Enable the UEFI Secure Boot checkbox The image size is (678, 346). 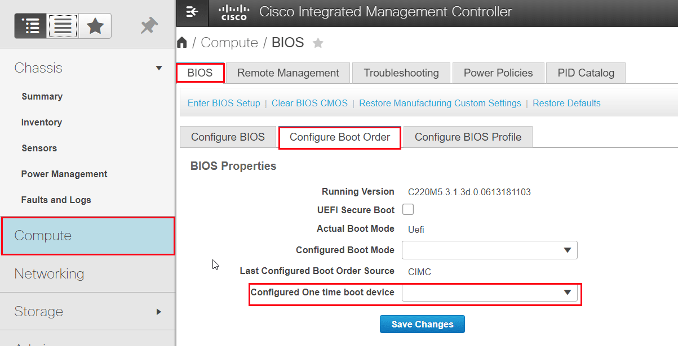click(x=408, y=210)
